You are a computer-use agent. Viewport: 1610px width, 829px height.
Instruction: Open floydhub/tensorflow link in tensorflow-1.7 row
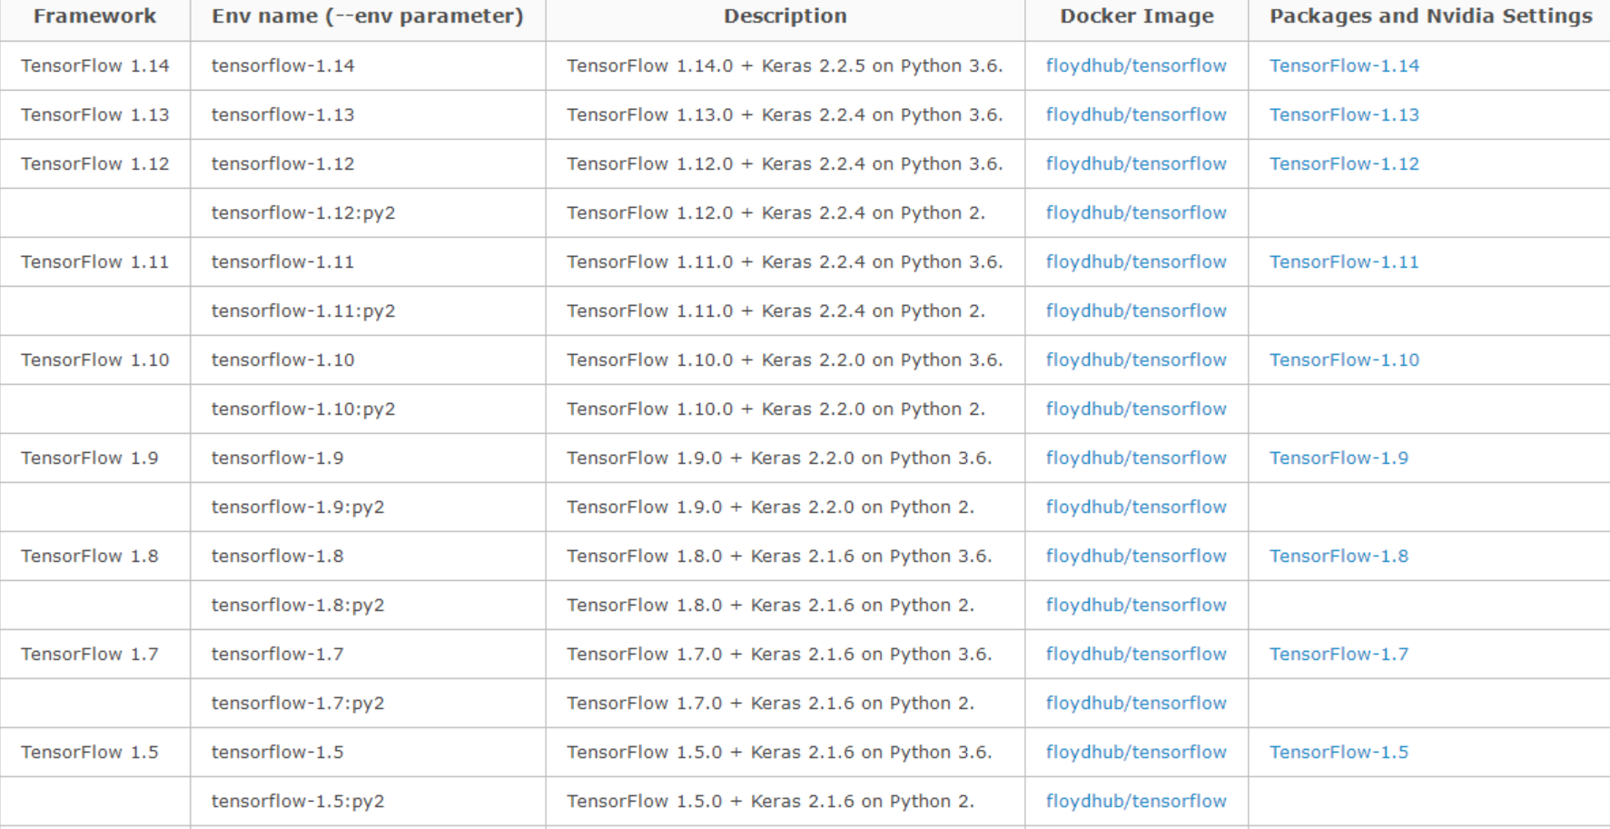tap(1136, 654)
